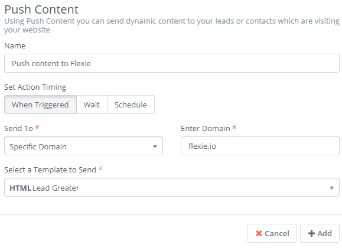Open the Specific Domain dropdown
The width and height of the screenshot is (342, 248).
click(x=83, y=146)
